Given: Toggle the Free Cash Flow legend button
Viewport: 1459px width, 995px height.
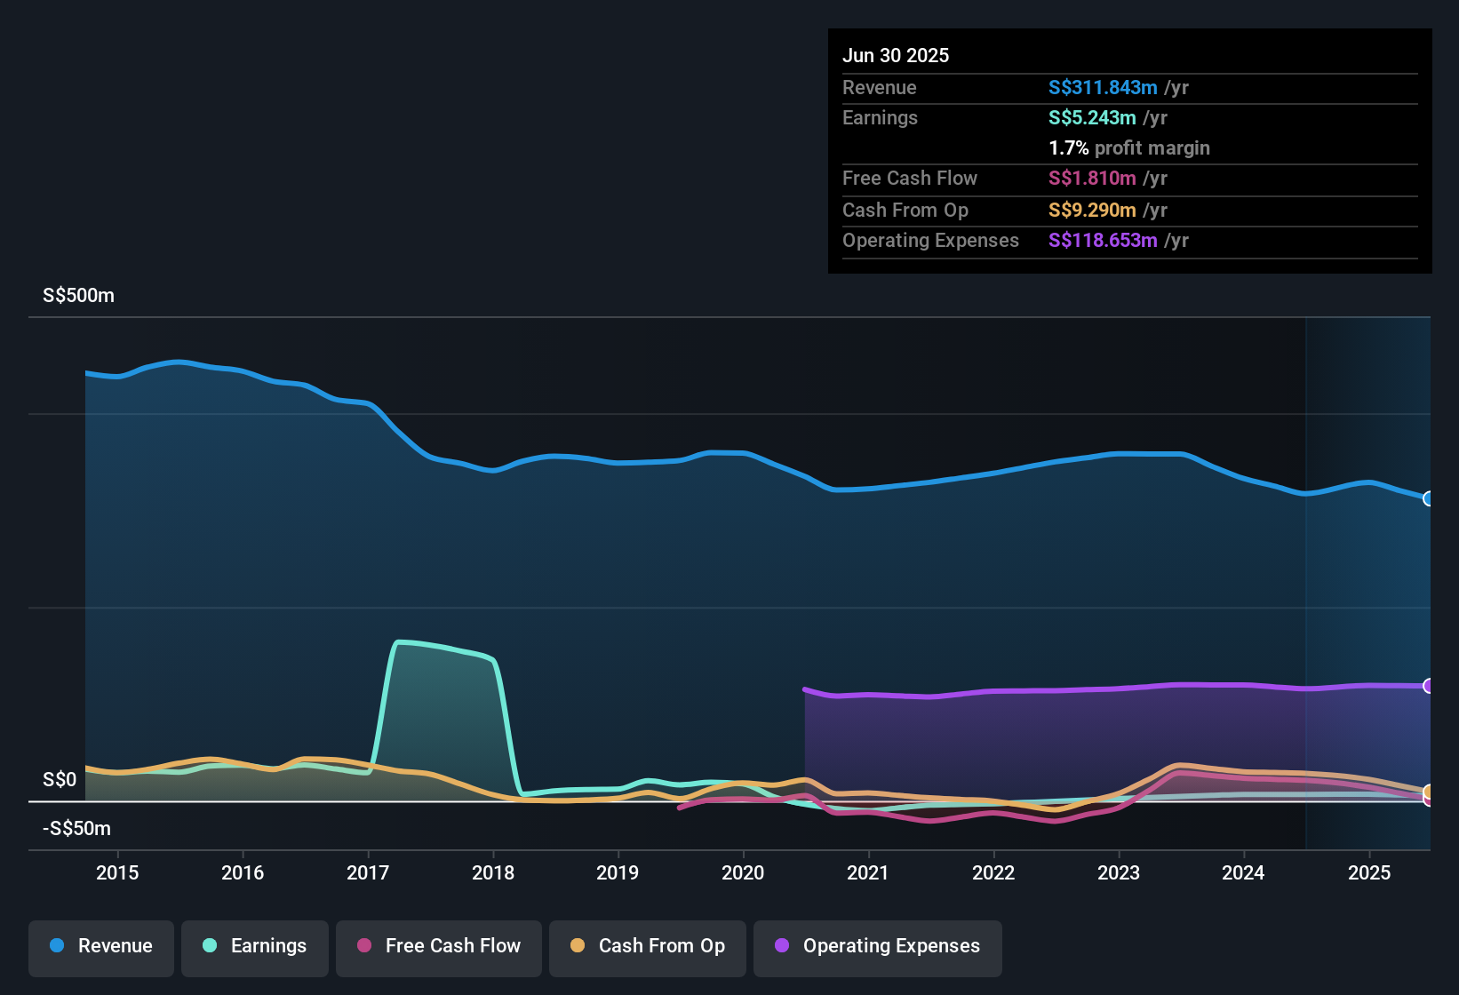Looking at the screenshot, I should click(439, 947).
